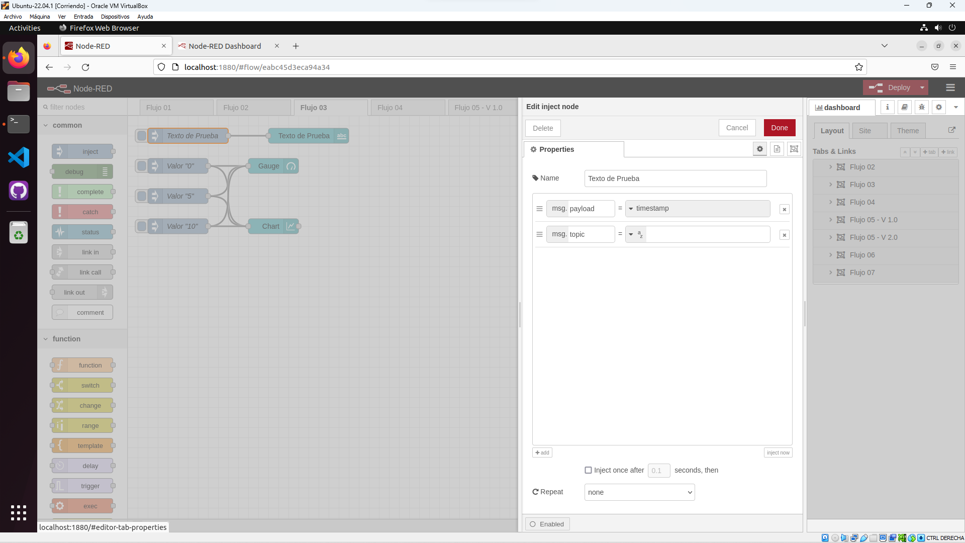Screen dimensions: 965x543
Task: Show the information sidebar tab icon
Action: pyautogui.click(x=888, y=107)
